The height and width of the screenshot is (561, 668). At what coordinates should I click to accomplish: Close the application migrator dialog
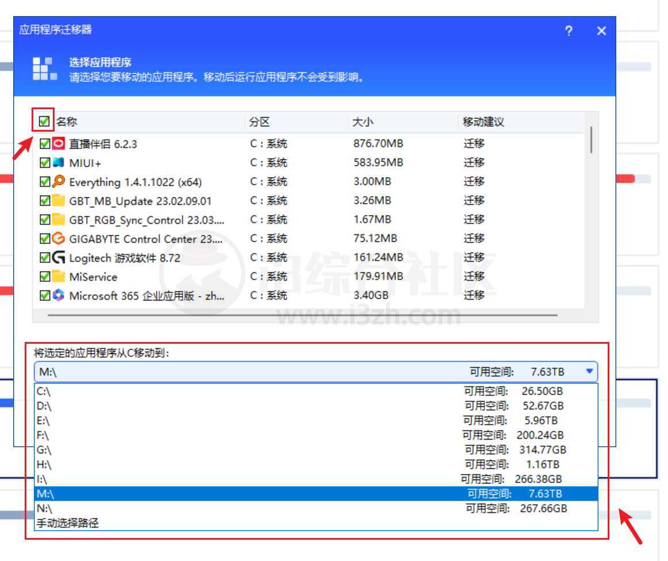click(601, 30)
